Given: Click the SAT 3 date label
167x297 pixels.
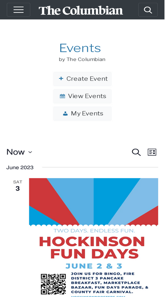Looking at the screenshot, I should [x=18, y=186].
